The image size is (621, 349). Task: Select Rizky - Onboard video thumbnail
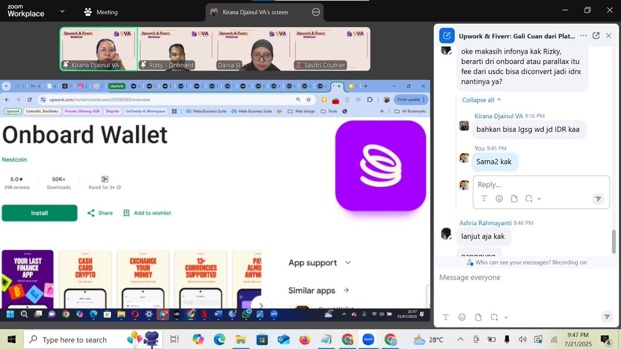pyautogui.click(x=176, y=49)
